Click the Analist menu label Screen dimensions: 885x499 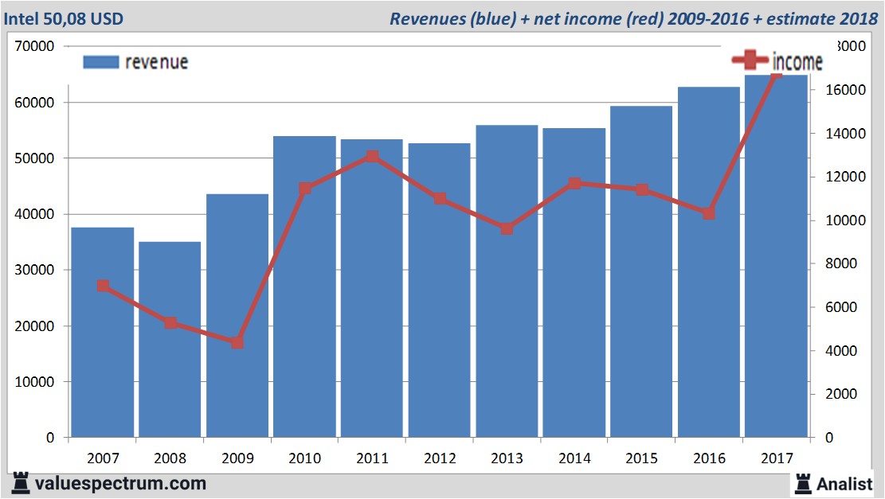click(x=844, y=482)
